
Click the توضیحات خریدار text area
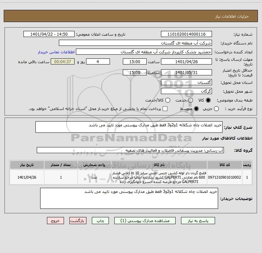tap(129, 198)
